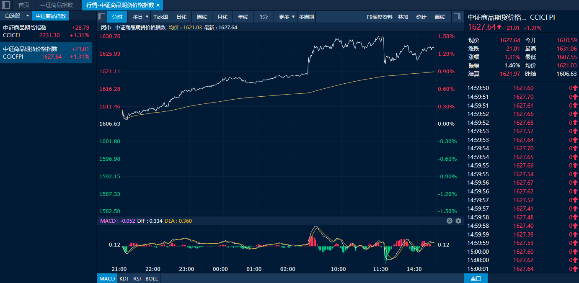
Task: Click the MACD : -0.052 readout
Action: coord(118,221)
